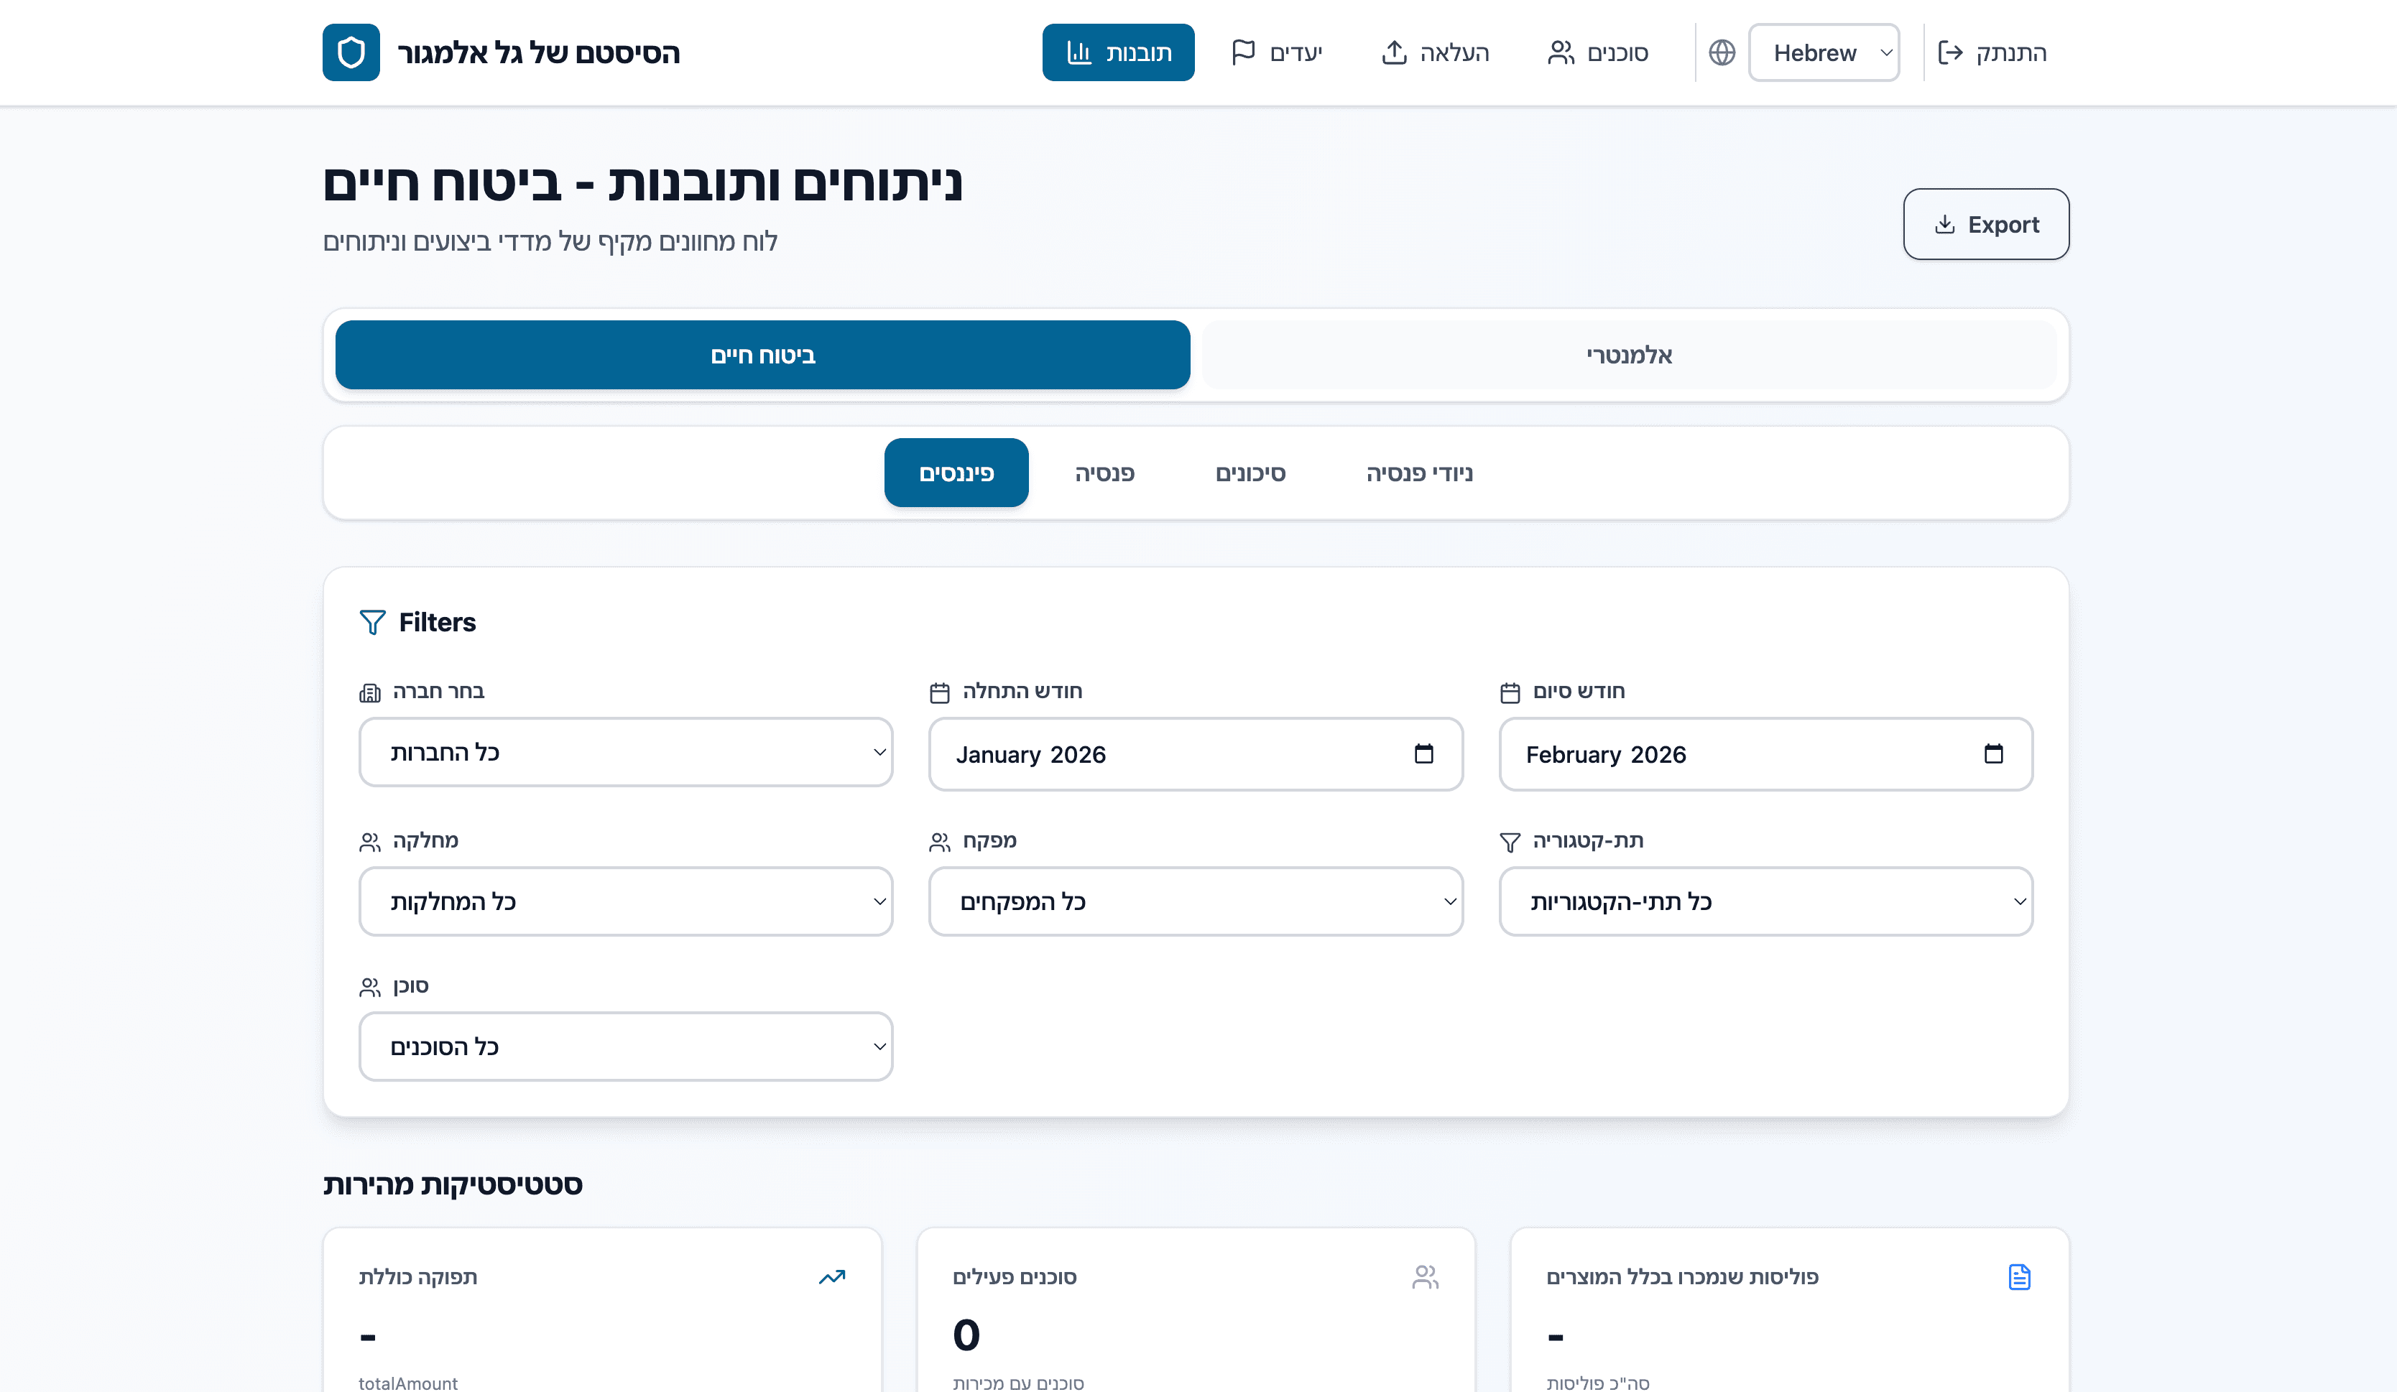Image resolution: width=2397 pixels, height=1392 pixels.
Task: Switch to אלמנטרי insurance toggle
Action: point(1628,355)
